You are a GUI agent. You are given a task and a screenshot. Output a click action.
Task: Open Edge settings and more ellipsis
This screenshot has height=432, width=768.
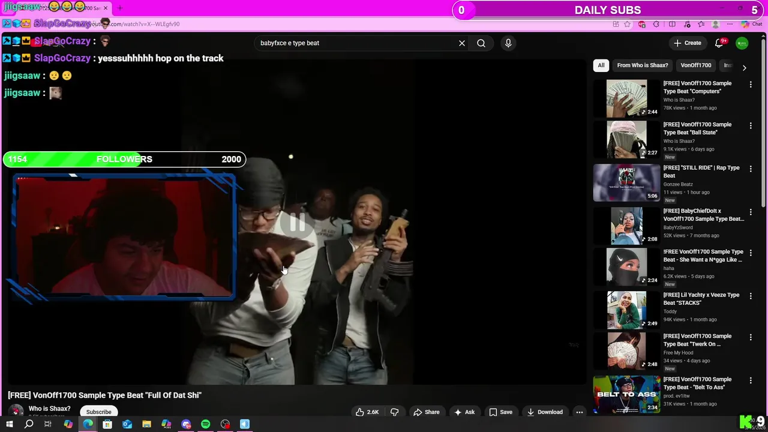click(x=730, y=24)
